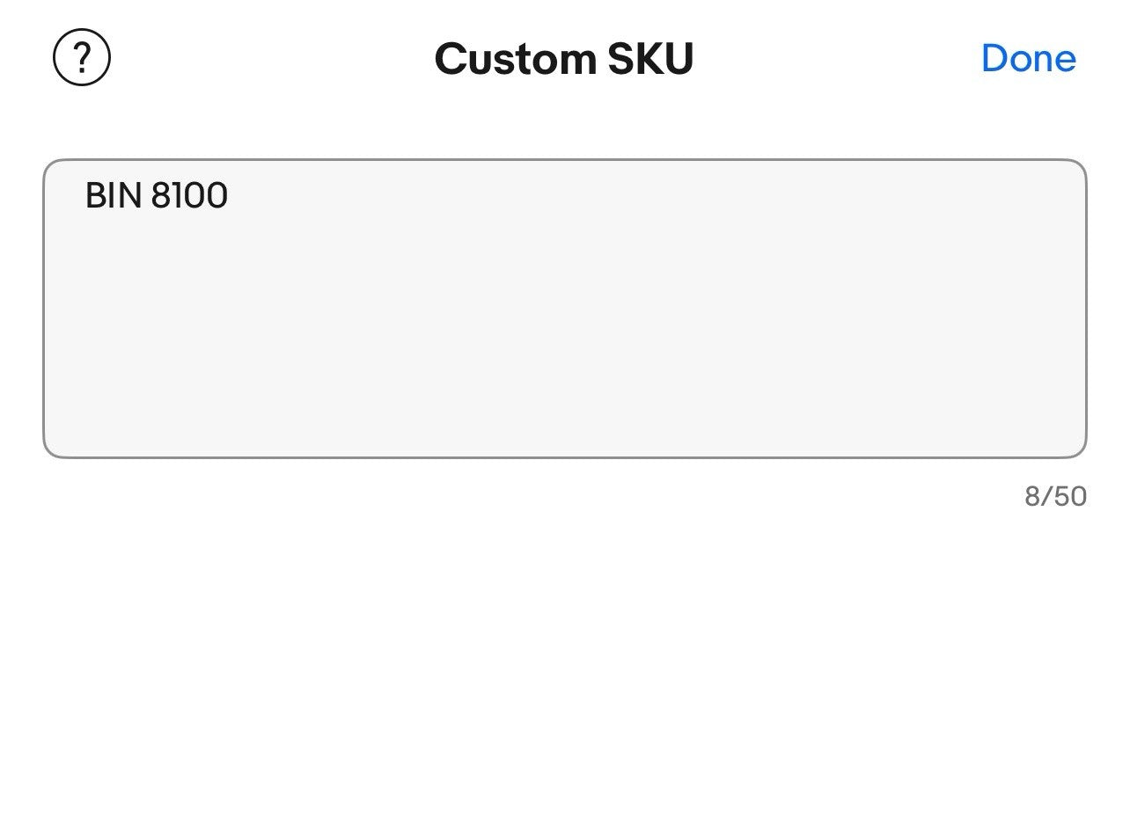Click the word BIN in the field
The image size is (1130, 825).
point(113,195)
